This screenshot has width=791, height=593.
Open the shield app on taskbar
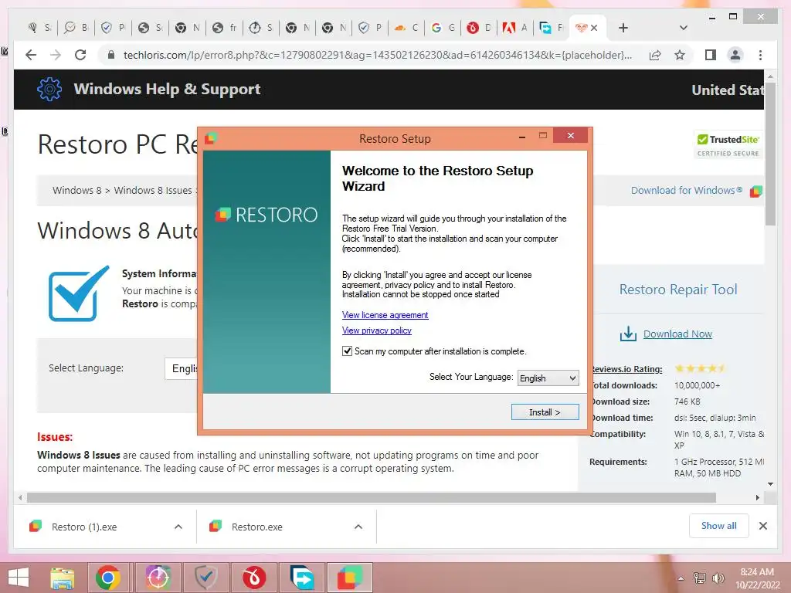click(205, 578)
